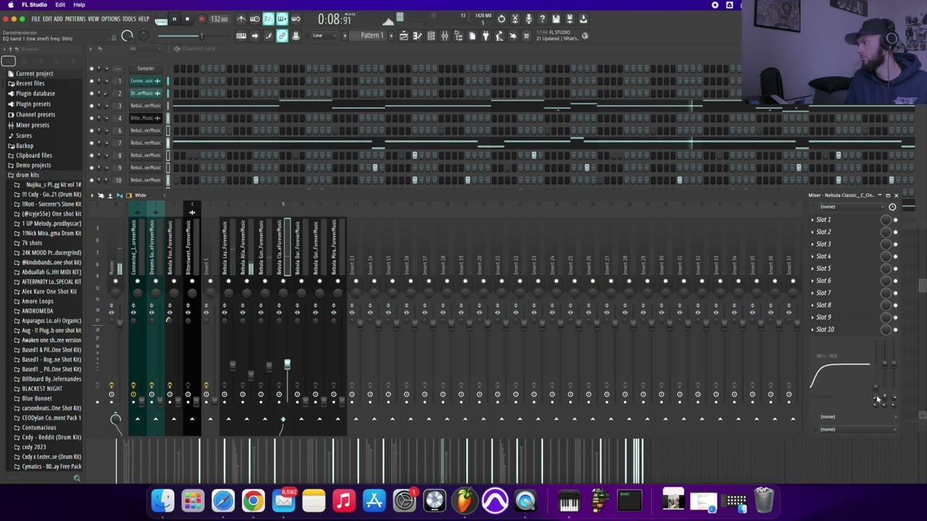Stop playback with the stop button
The width and height of the screenshot is (927, 521).
tap(187, 19)
